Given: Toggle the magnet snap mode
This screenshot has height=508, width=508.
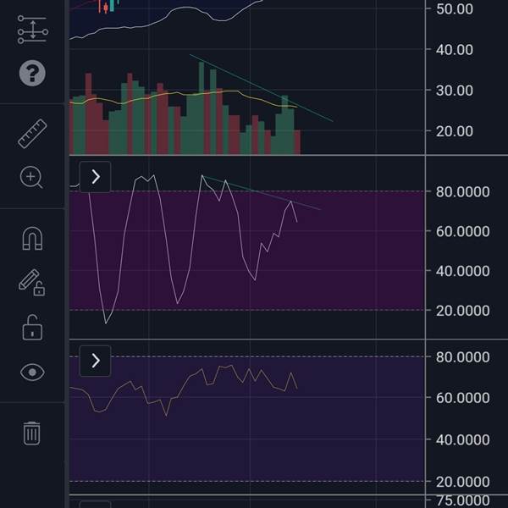Looking at the screenshot, I should tap(32, 238).
